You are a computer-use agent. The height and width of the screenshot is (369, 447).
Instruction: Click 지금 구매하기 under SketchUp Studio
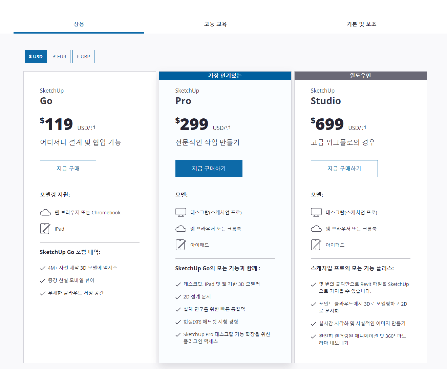pos(344,169)
